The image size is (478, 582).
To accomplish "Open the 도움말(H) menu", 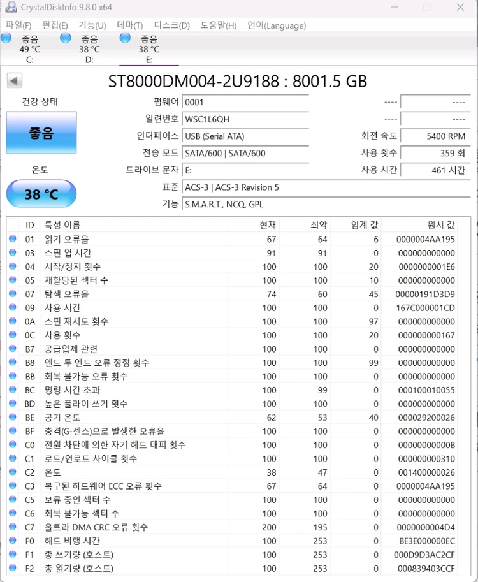I will [219, 25].
